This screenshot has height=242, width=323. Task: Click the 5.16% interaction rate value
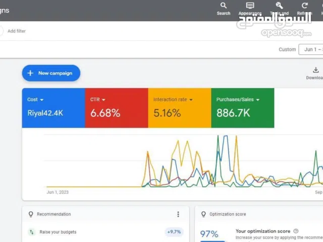[x=167, y=113]
